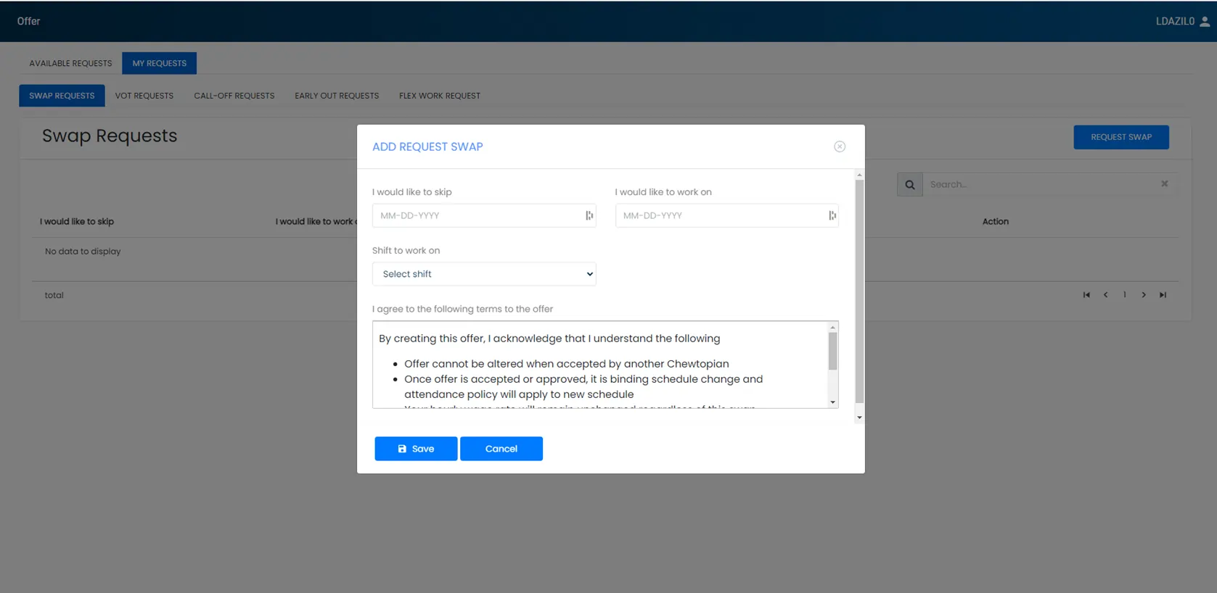Click the terms scrollbar thumb
The image size is (1217, 593).
click(x=832, y=352)
